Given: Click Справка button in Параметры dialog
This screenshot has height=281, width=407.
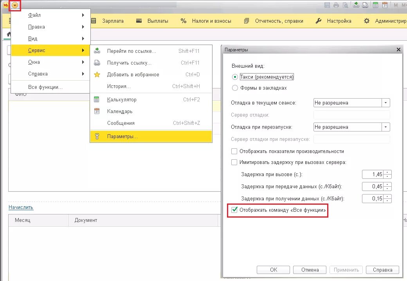Looking at the screenshot, I should (x=382, y=270).
